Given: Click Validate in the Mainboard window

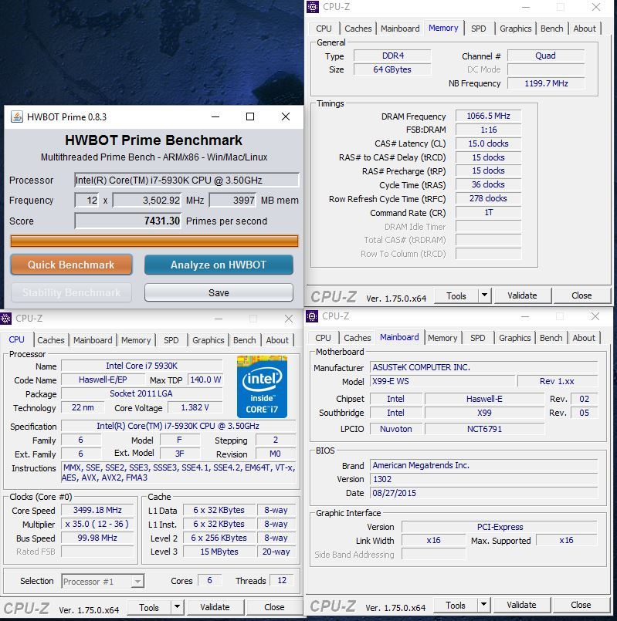Looking at the screenshot, I should coord(521,605).
